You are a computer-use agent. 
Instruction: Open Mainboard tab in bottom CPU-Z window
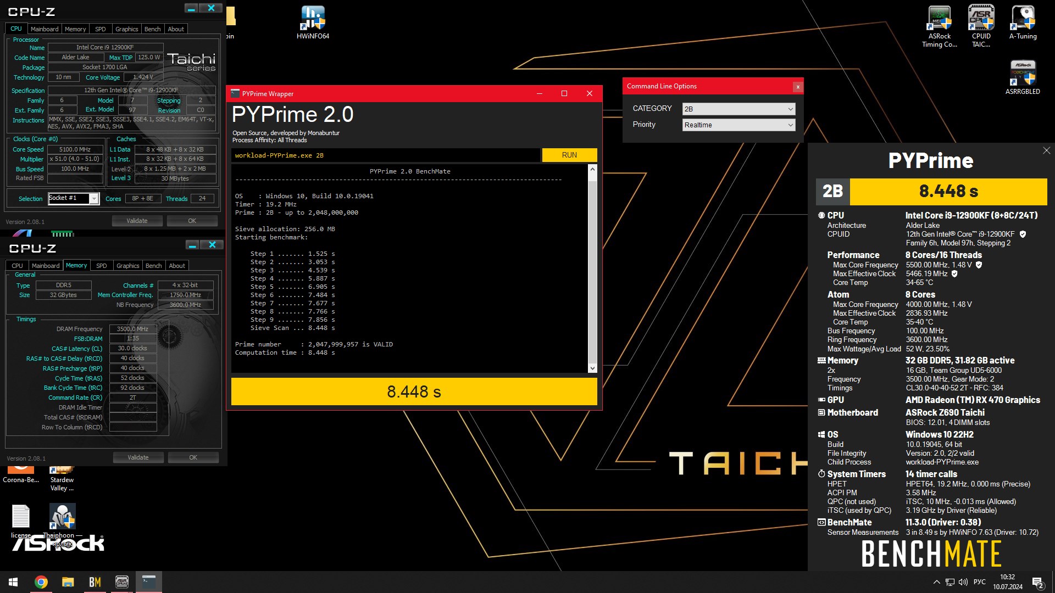pos(46,266)
